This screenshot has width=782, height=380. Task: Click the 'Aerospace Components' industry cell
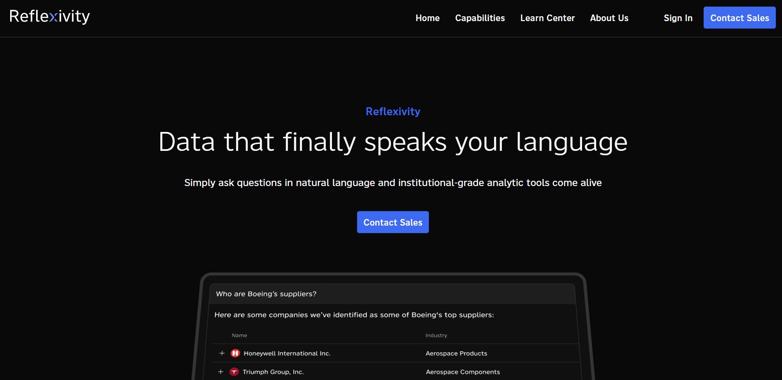click(x=463, y=372)
